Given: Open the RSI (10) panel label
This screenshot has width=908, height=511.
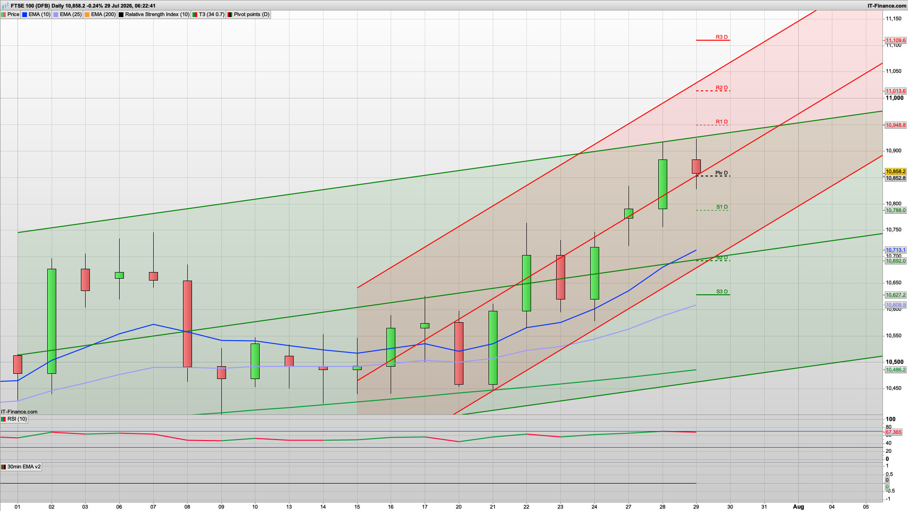Looking at the screenshot, I should coord(17,419).
